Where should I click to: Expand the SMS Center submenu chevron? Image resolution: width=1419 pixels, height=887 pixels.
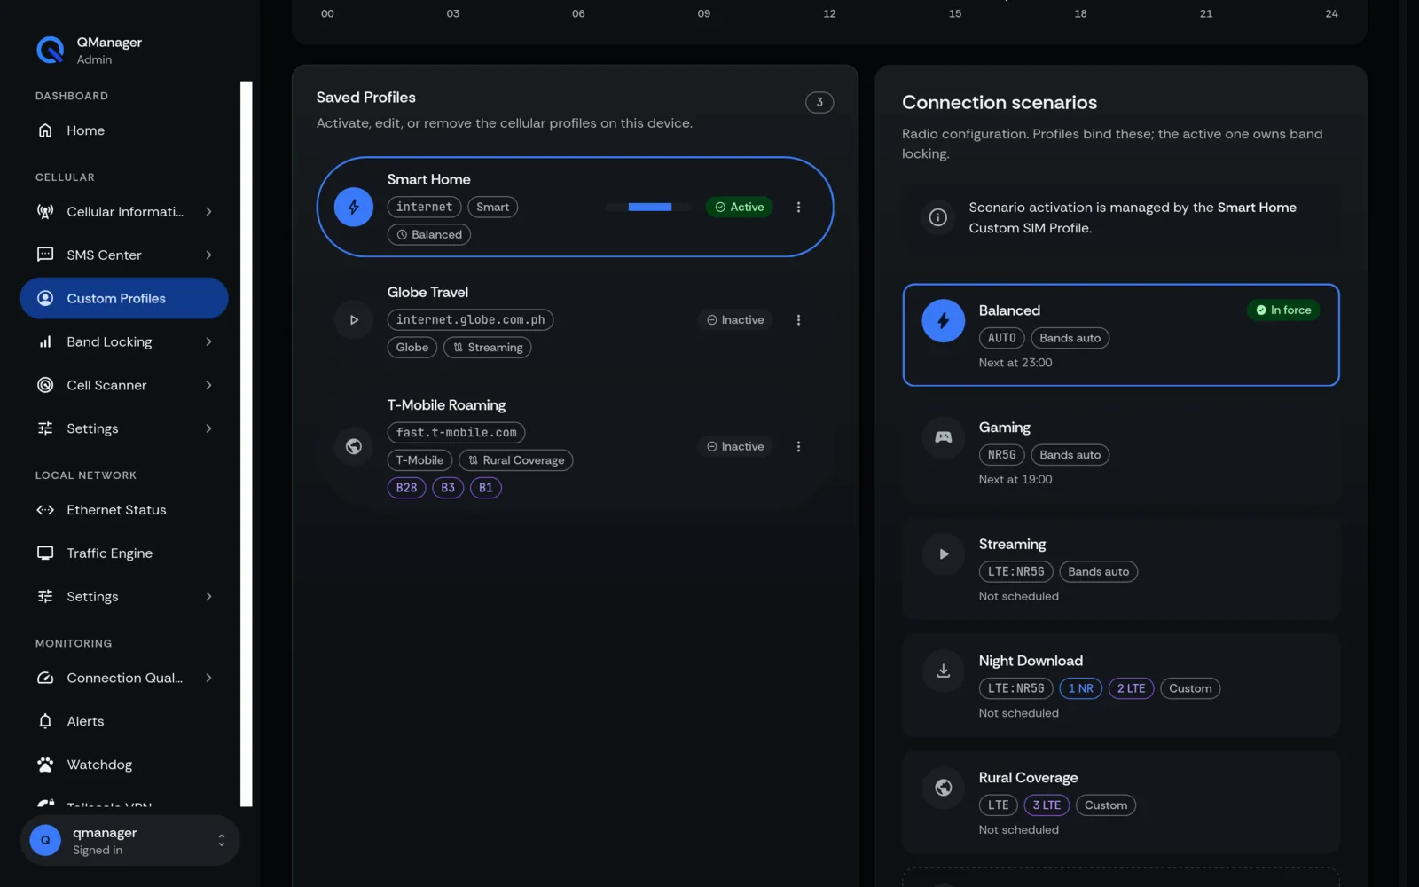tap(208, 255)
